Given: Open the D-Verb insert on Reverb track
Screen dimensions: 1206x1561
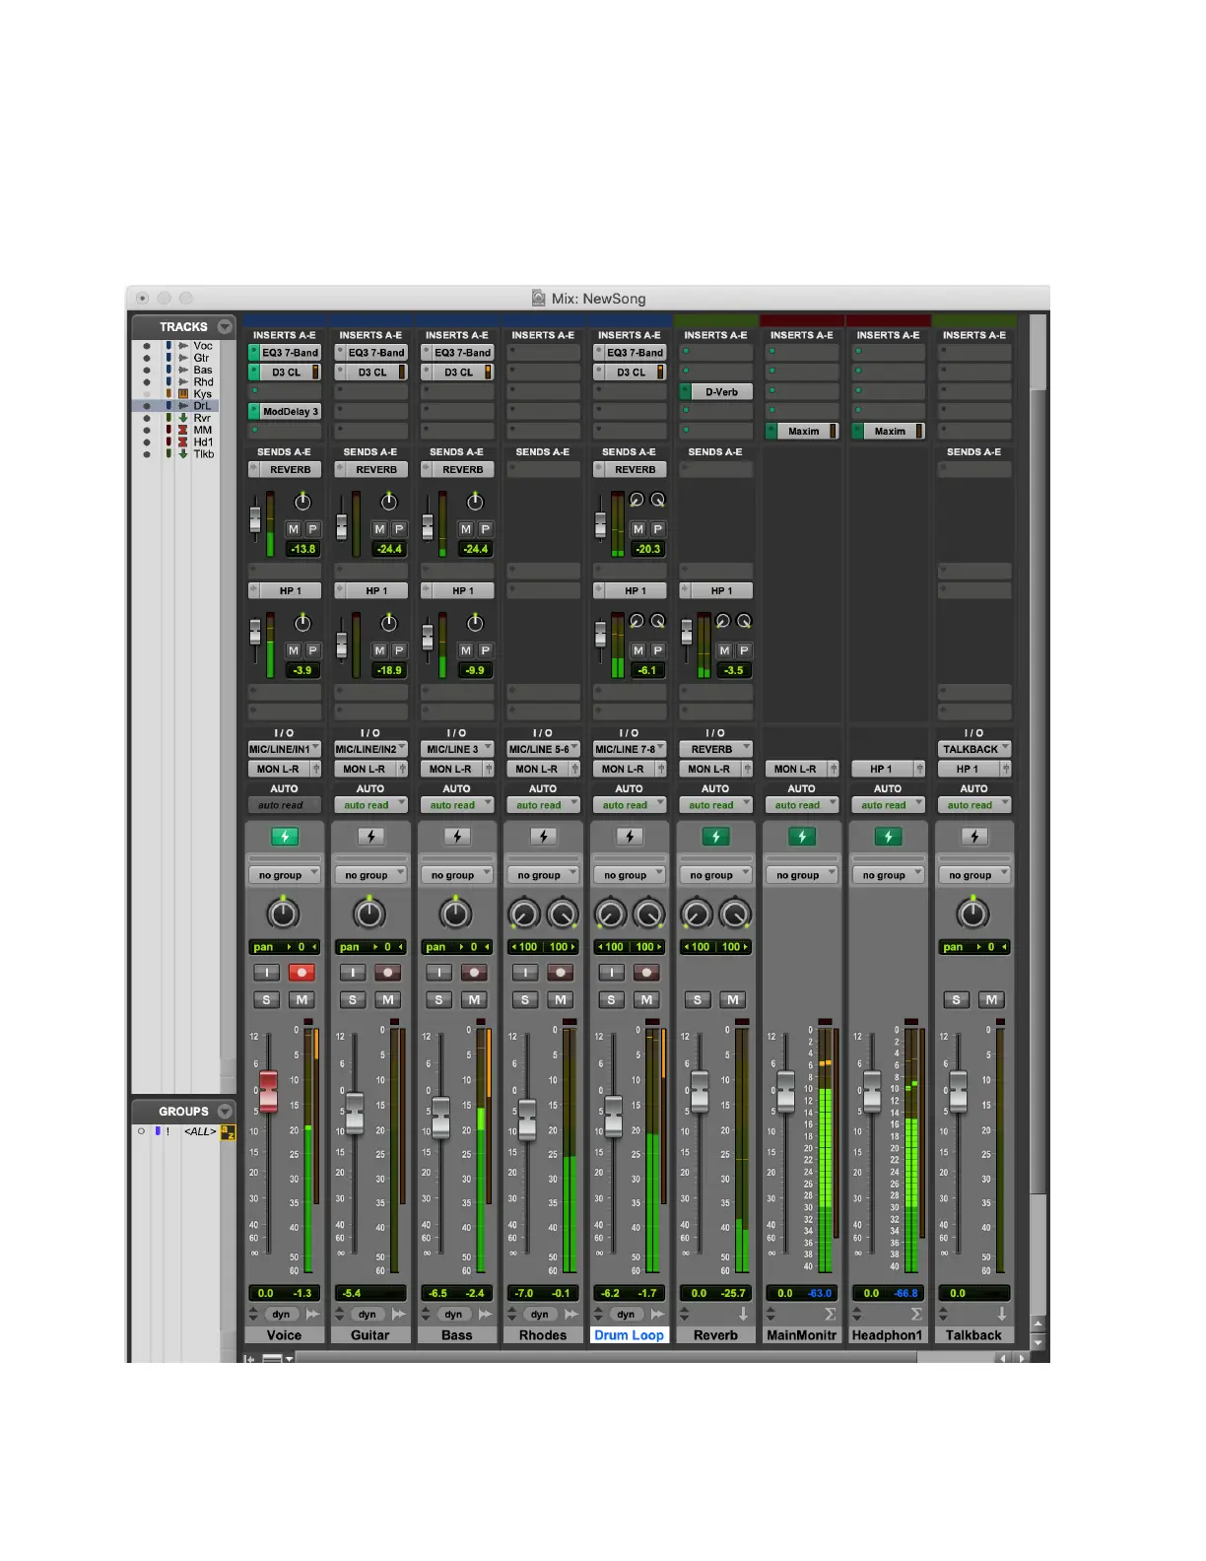Looking at the screenshot, I should pos(721,392).
